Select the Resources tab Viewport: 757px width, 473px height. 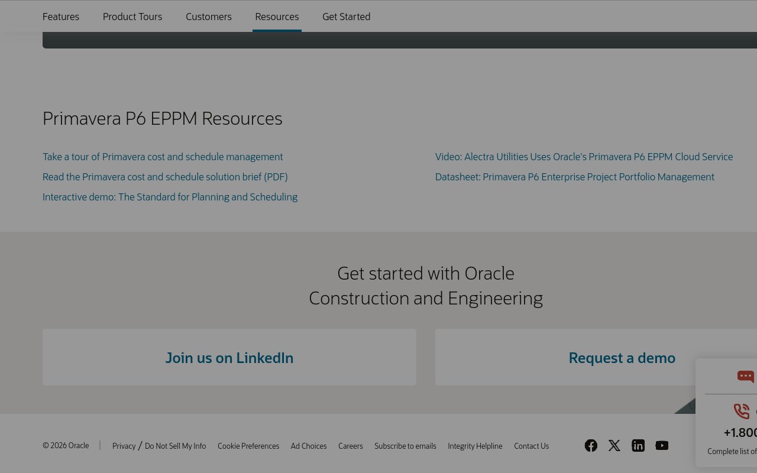click(x=277, y=17)
